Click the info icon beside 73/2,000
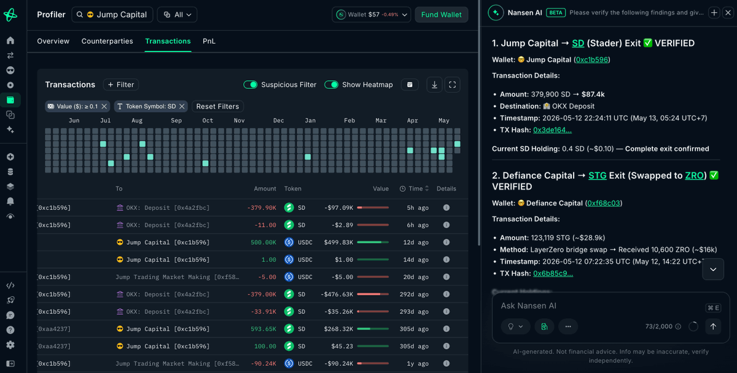Image resolution: width=737 pixels, height=373 pixels. point(678,326)
